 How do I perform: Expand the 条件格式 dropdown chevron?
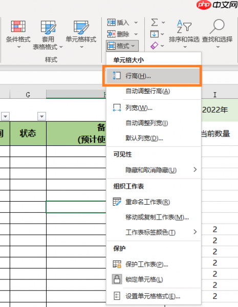point(19,47)
